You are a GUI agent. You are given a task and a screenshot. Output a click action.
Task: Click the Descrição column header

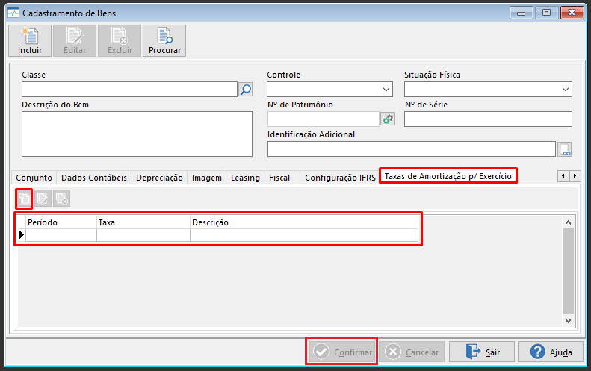(x=304, y=222)
